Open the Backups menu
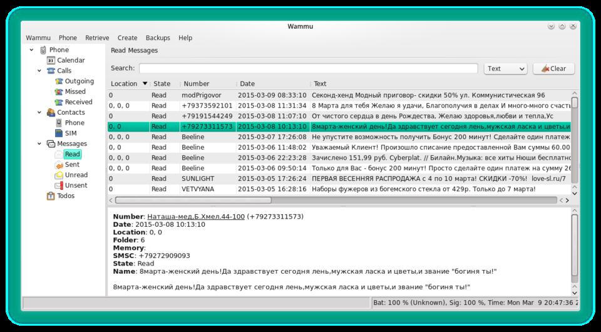601x332 pixels. coord(158,38)
